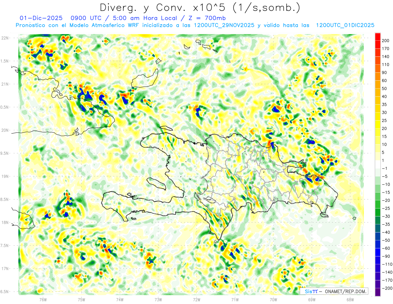This screenshot has width=393, height=304.
Task: Click the colorbar value "110"
Action: coord(386,64)
